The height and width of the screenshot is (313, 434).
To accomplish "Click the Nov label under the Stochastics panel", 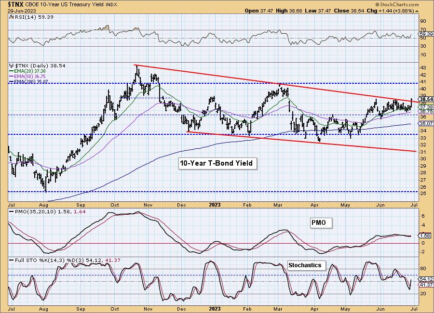I will [148, 309].
